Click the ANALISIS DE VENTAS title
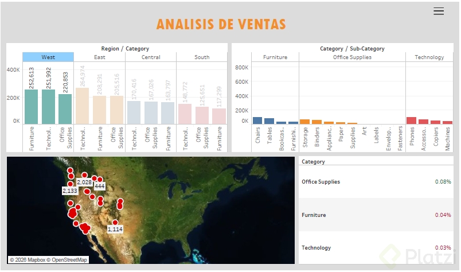 tap(221, 25)
